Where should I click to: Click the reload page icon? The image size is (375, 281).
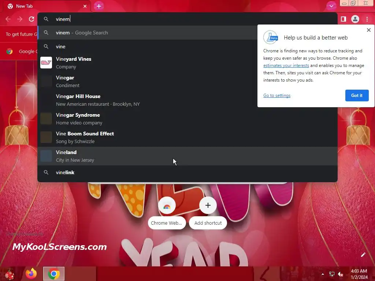(x=31, y=19)
